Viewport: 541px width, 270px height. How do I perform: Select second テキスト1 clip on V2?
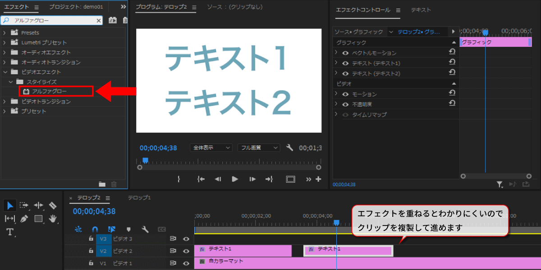point(348,251)
